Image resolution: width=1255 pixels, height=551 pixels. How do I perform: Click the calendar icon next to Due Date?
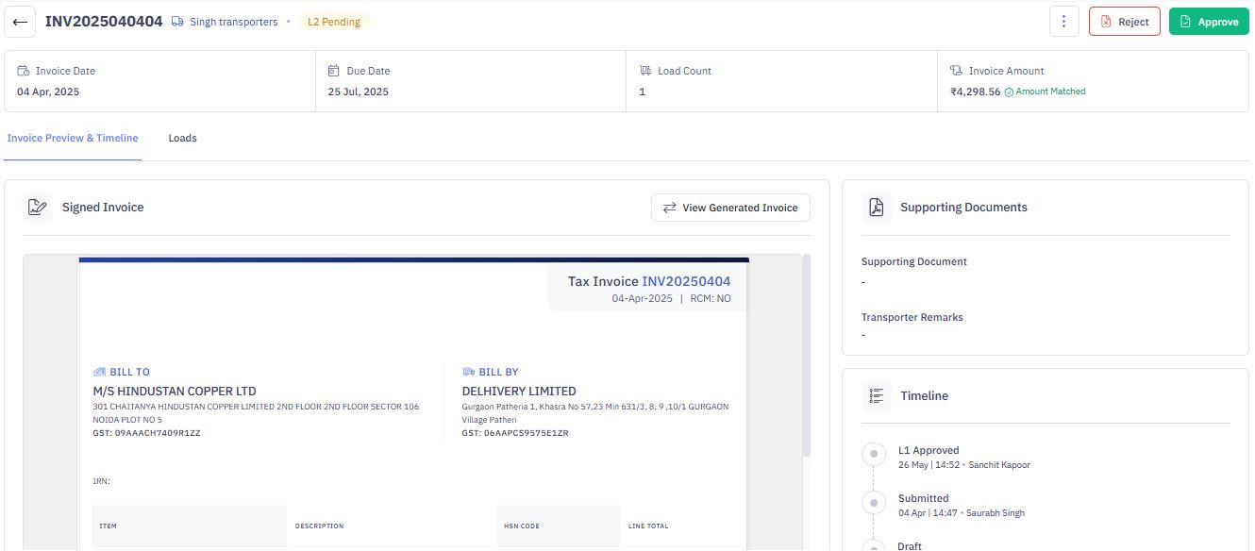tap(333, 71)
